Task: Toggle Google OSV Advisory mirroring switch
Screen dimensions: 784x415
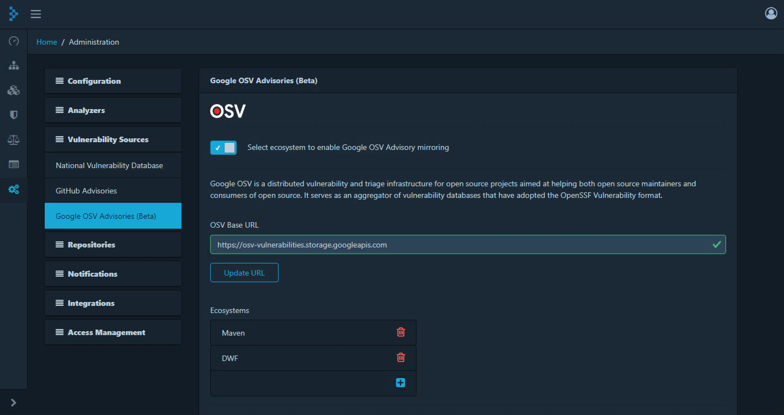Action: coord(223,148)
